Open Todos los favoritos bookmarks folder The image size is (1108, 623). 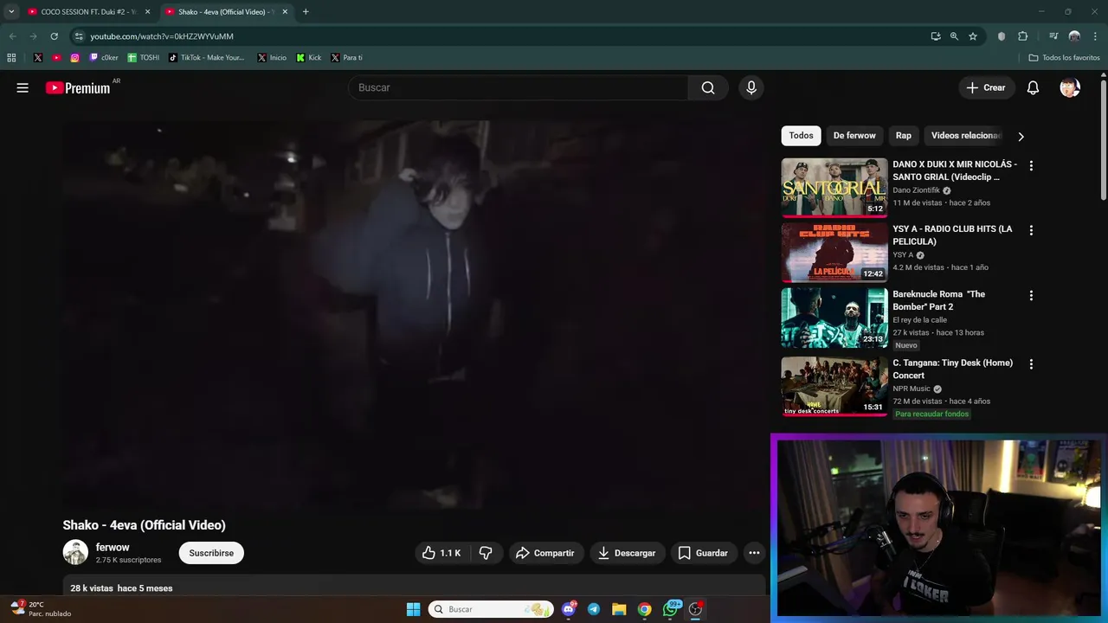pos(1064,58)
